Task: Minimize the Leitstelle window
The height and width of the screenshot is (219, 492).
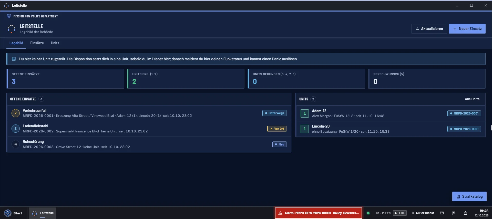Action: pos(457,5)
